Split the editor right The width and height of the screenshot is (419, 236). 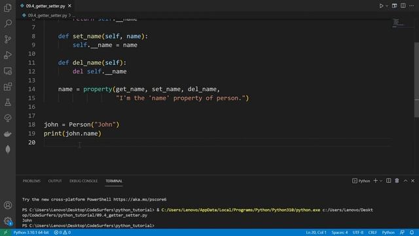(403, 6)
